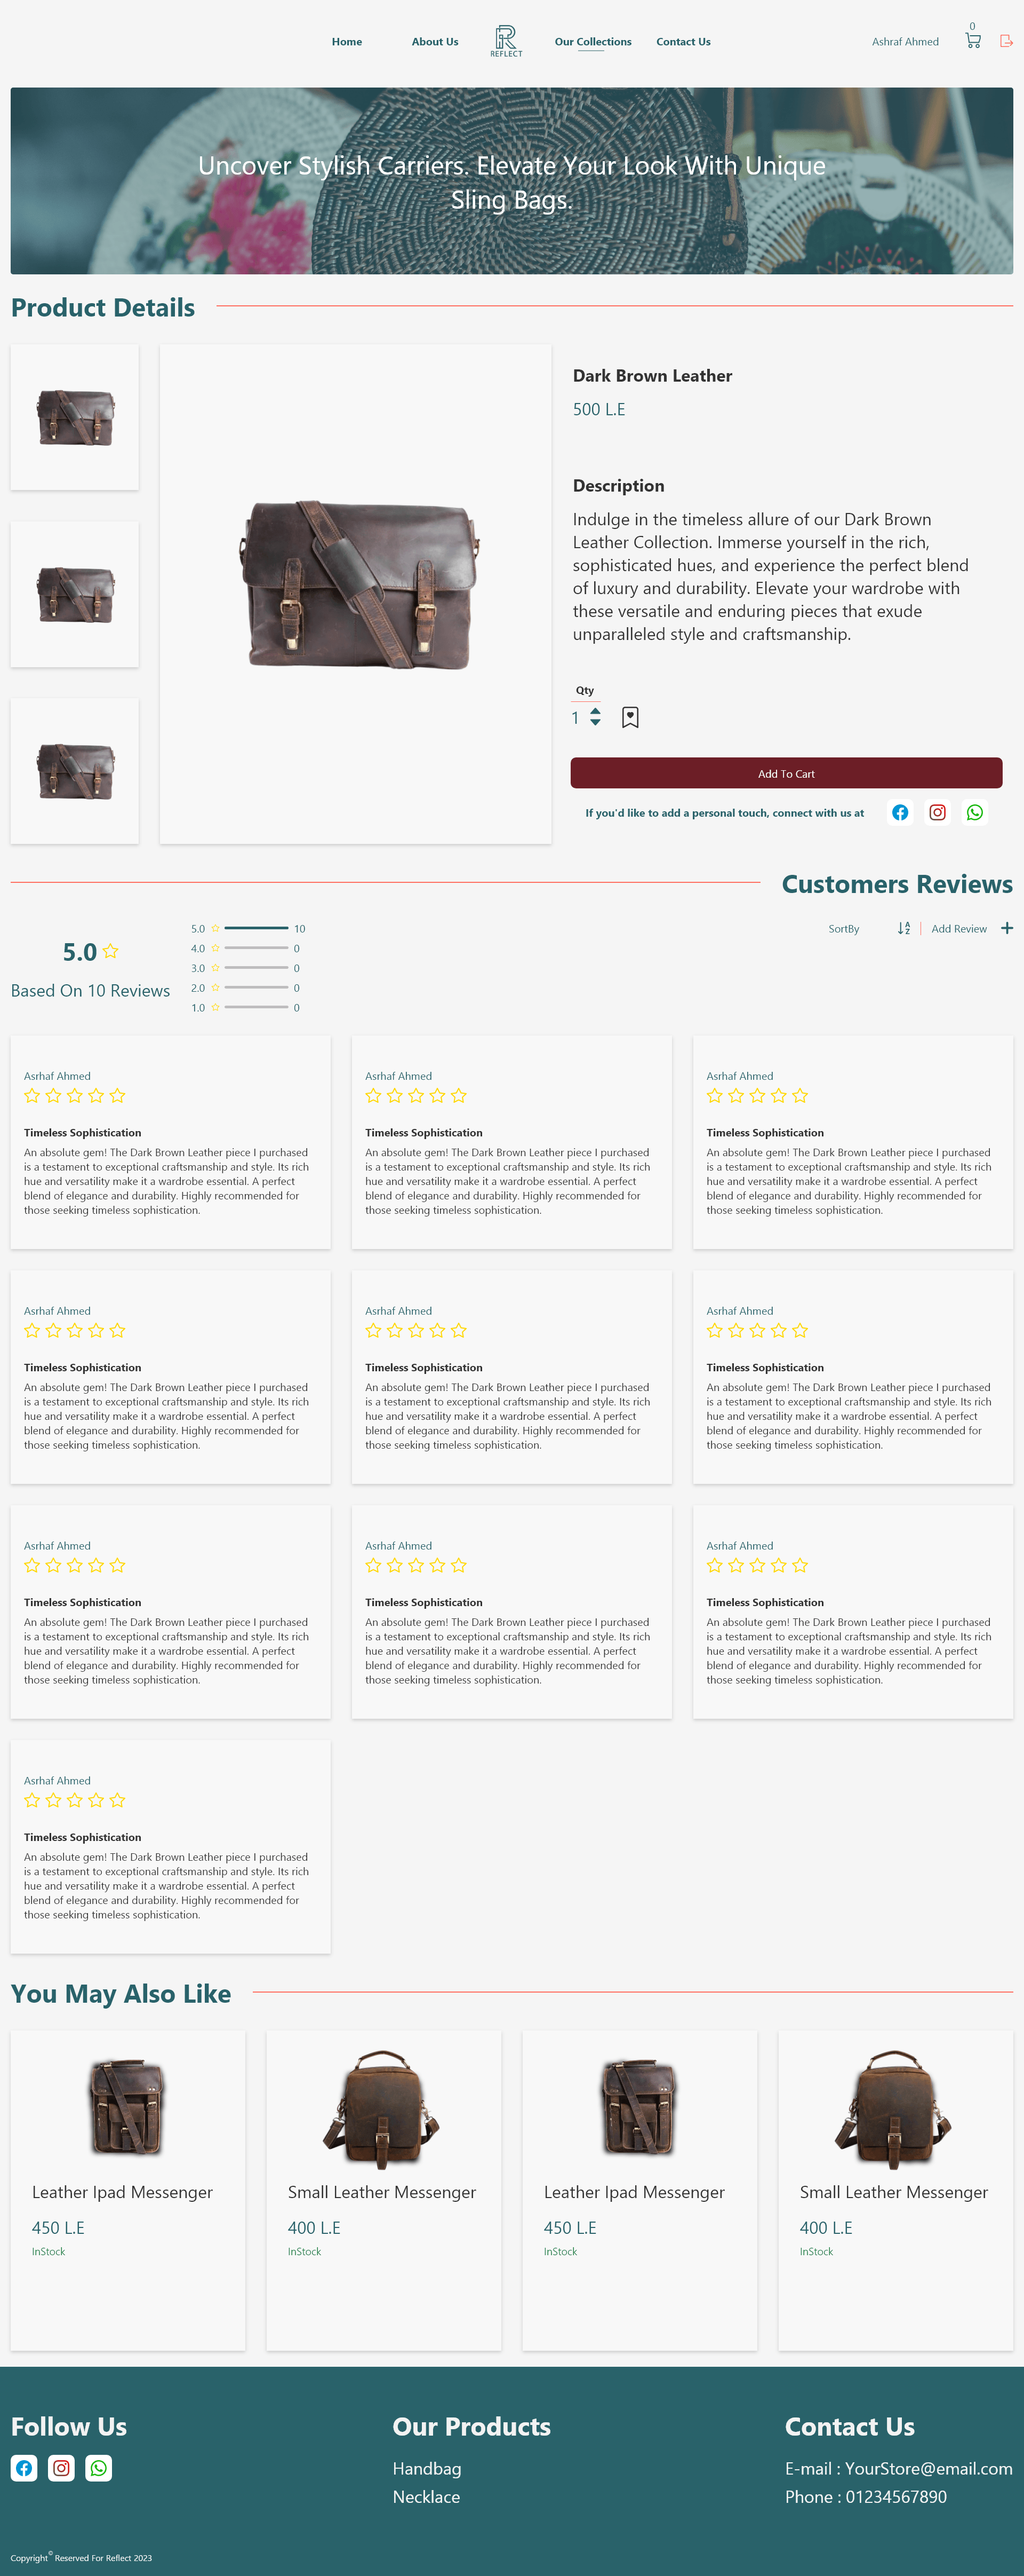Click the Reflect logo in navbar

tap(506, 41)
